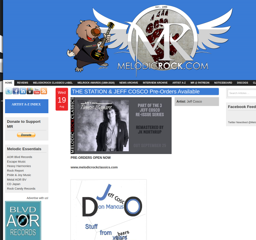The image size is (256, 240).
Task: Click the PayPal Donate button
Action: pyautogui.click(x=26, y=135)
